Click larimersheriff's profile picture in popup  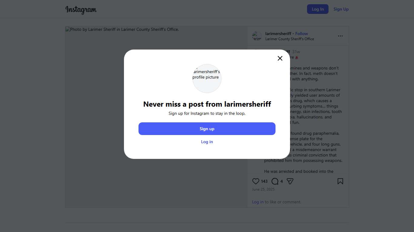coord(207,78)
